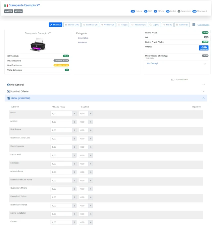The height and width of the screenshot is (227, 212).
Task: Click the QT Vendibile 115 pz badge
Action: [66, 56]
